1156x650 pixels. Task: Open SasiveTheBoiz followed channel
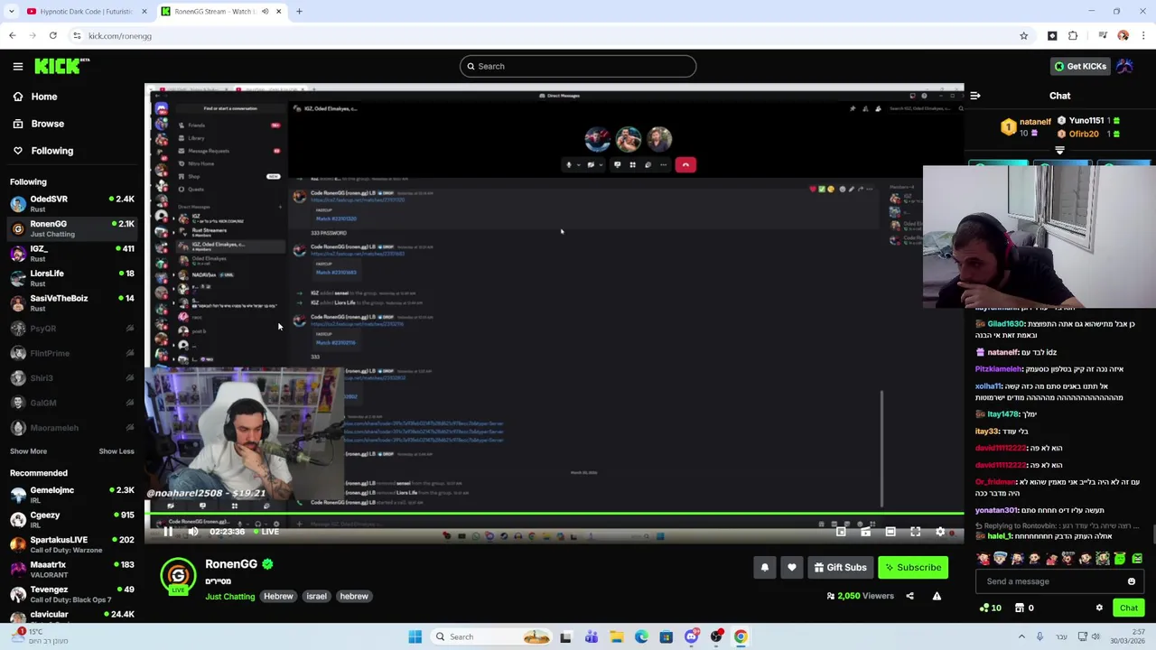(x=72, y=302)
